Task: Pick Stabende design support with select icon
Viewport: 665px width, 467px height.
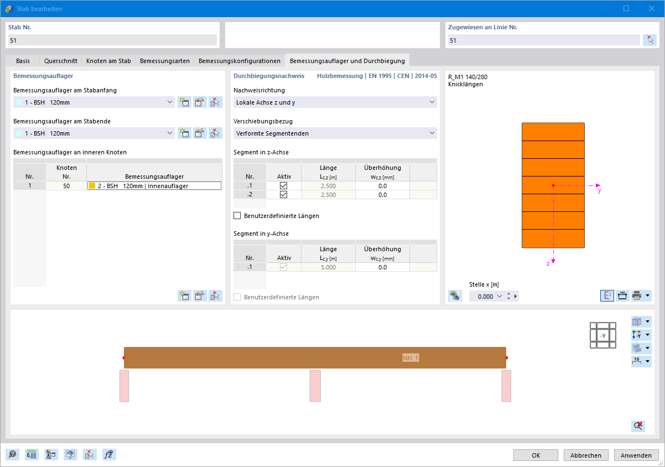Action: (x=215, y=133)
